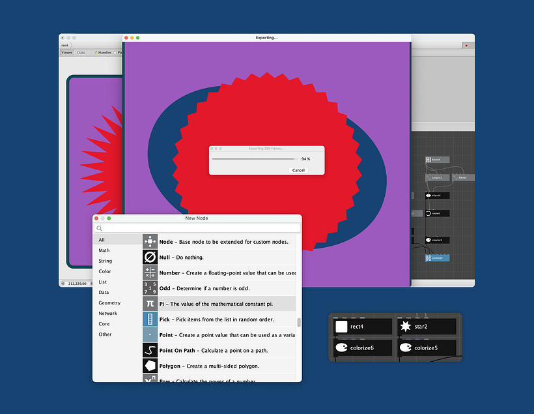Click the 'Null – Do nothing.' row text
Viewport: 534px width, 414px height.
coord(182,258)
